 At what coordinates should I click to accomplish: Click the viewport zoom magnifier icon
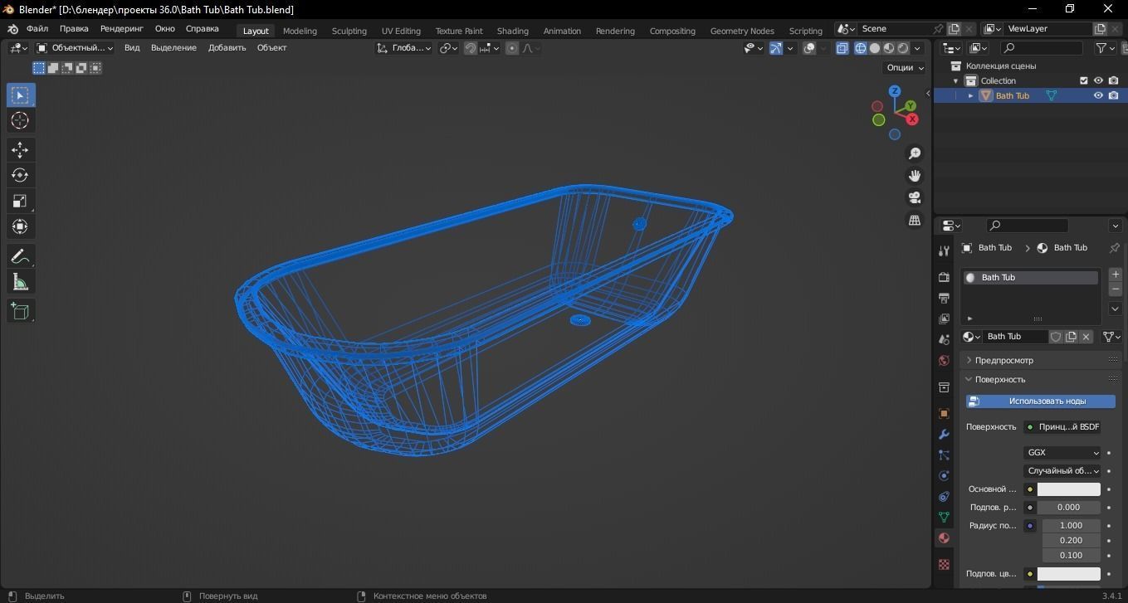pyautogui.click(x=915, y=153)
